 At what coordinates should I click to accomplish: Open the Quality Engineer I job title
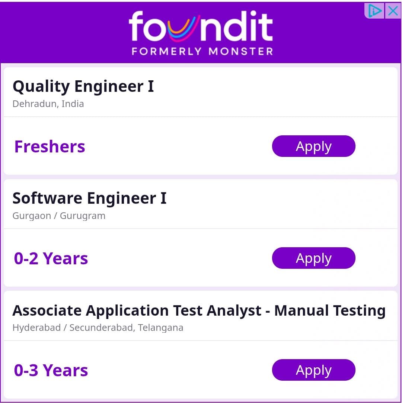pos(83,86)
